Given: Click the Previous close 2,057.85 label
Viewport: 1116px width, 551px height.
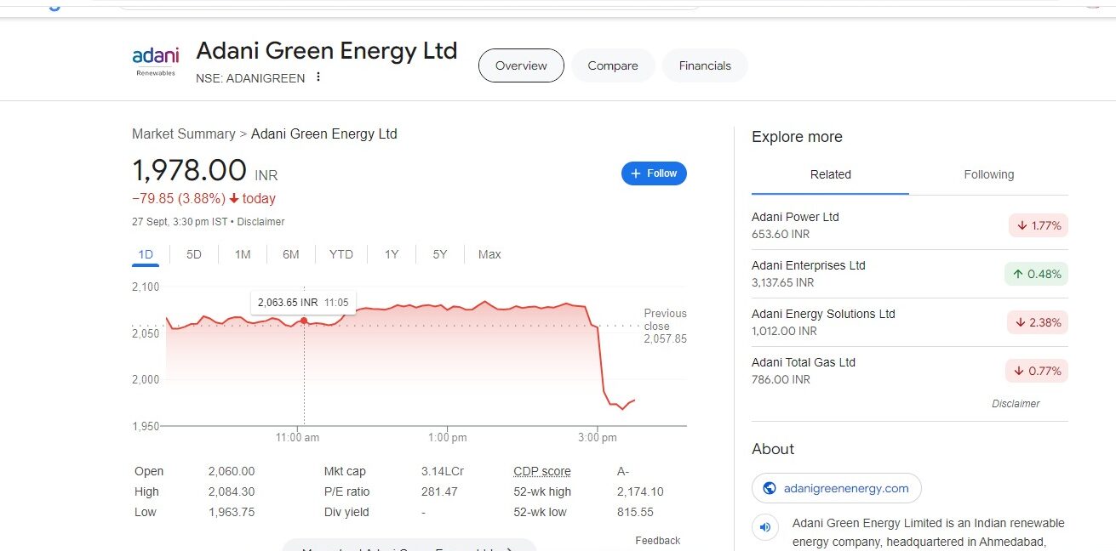Looking at the screenshot, I should click(665, 326).
